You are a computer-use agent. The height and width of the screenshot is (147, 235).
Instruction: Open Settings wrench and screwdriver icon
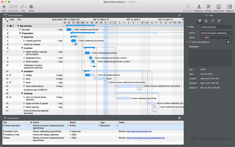208,7
